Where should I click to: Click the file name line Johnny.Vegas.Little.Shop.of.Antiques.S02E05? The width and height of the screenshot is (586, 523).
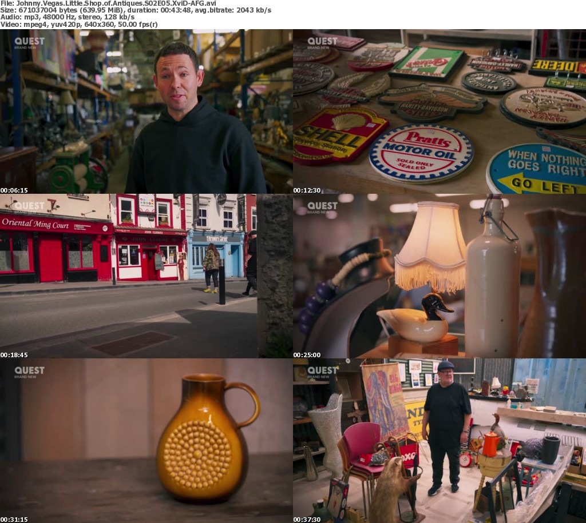point(108,3)
